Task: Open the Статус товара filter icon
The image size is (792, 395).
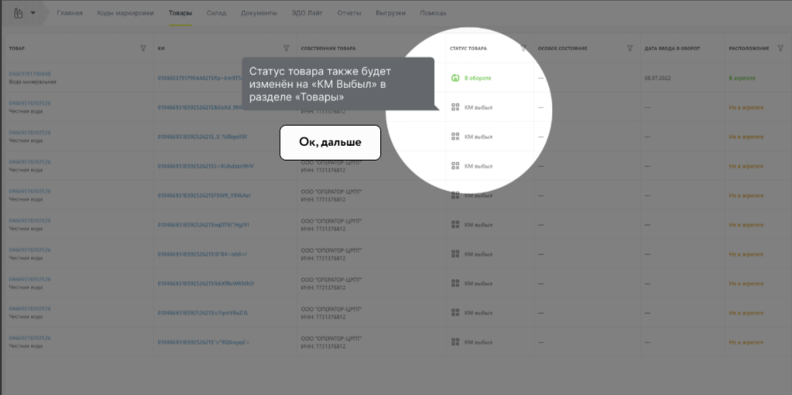Action: (x=524, y=49)
